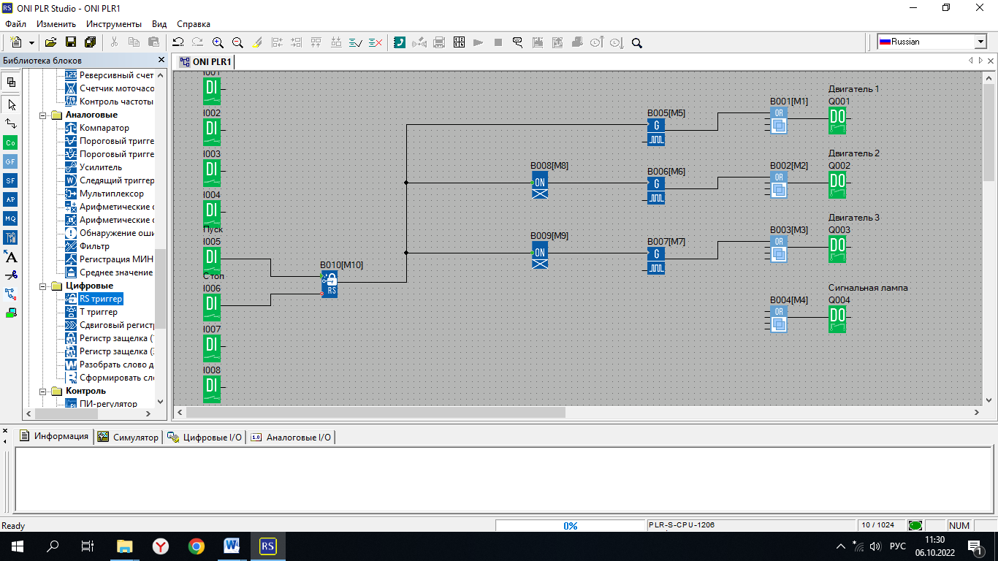Select Мультиплексор in block library
Screen dimensions: 998x561
[x=111, y=194]
